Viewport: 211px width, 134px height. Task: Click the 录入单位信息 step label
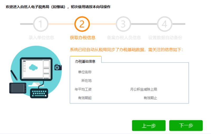[x=41, y=38]
